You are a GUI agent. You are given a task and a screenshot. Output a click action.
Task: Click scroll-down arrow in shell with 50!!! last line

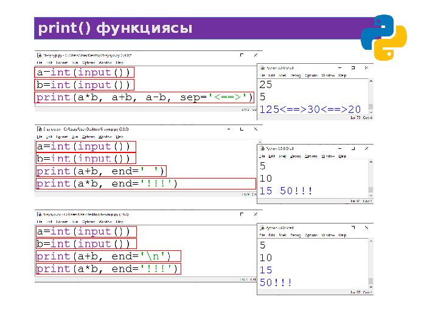click(371, 287)
